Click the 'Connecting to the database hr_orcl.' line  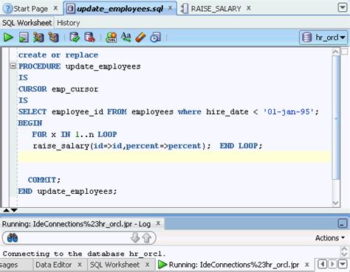pos(84,254)
